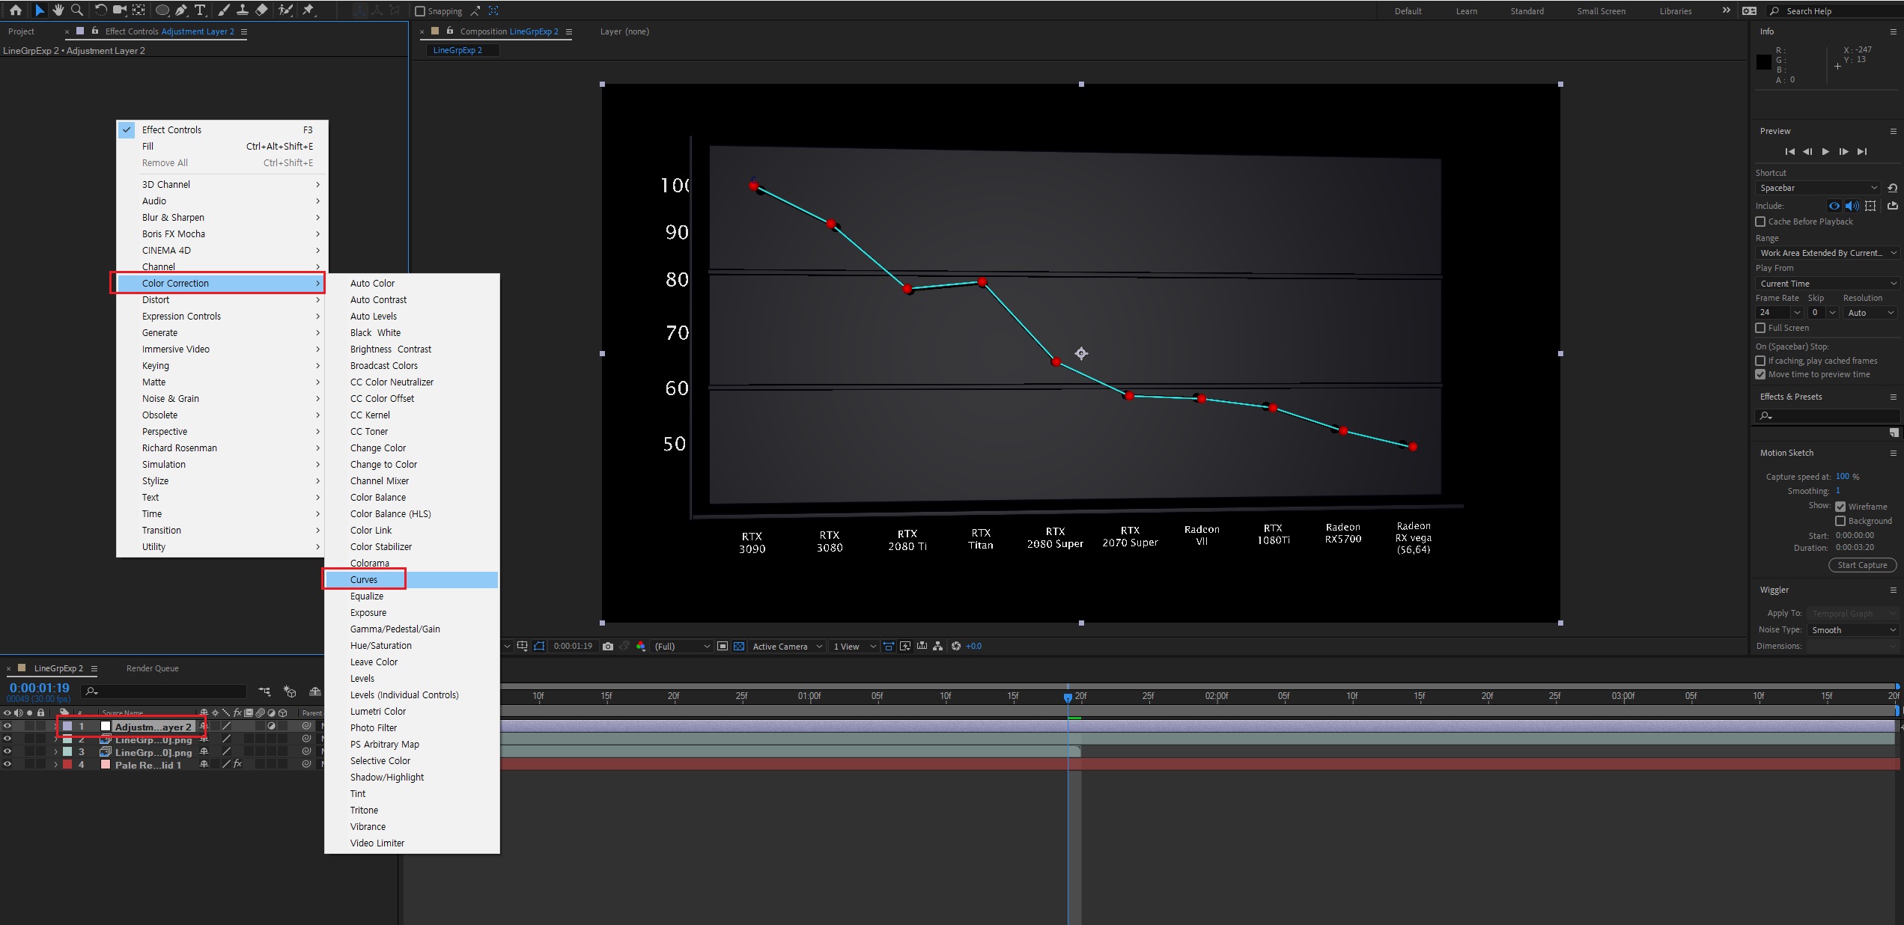Take a snapshot with camera icon
The width and height of the screenshot is (1904, 925).
608,646
